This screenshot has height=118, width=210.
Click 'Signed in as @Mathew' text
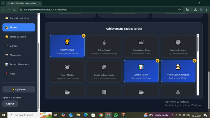[12, 98]
